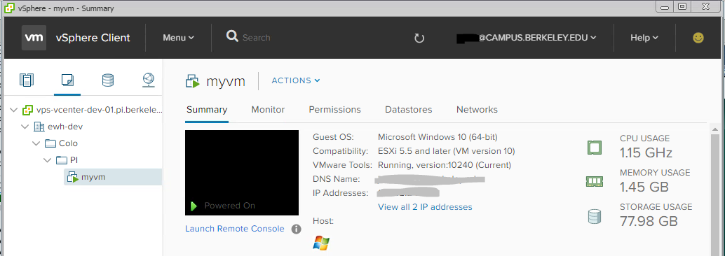Select ewh-dev in the inventory tree
Image resolution: width=725 pixels, height=256 pixels.
click(x=65, y=127)
